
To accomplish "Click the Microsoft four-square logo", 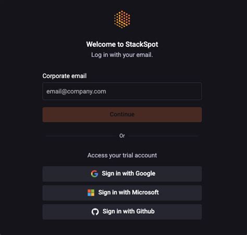I will coord(91,193).
